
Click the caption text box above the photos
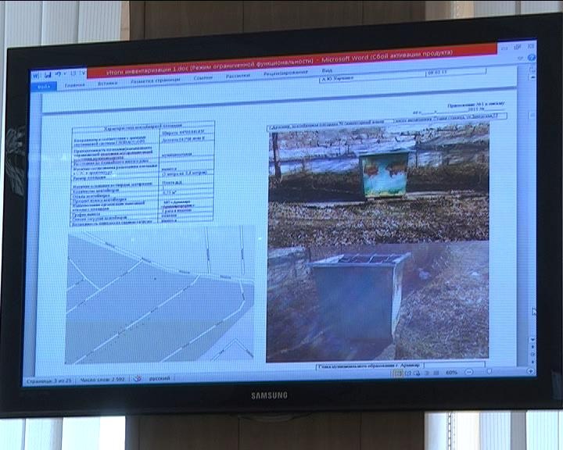pyautogui.click(x=387, y=121)
